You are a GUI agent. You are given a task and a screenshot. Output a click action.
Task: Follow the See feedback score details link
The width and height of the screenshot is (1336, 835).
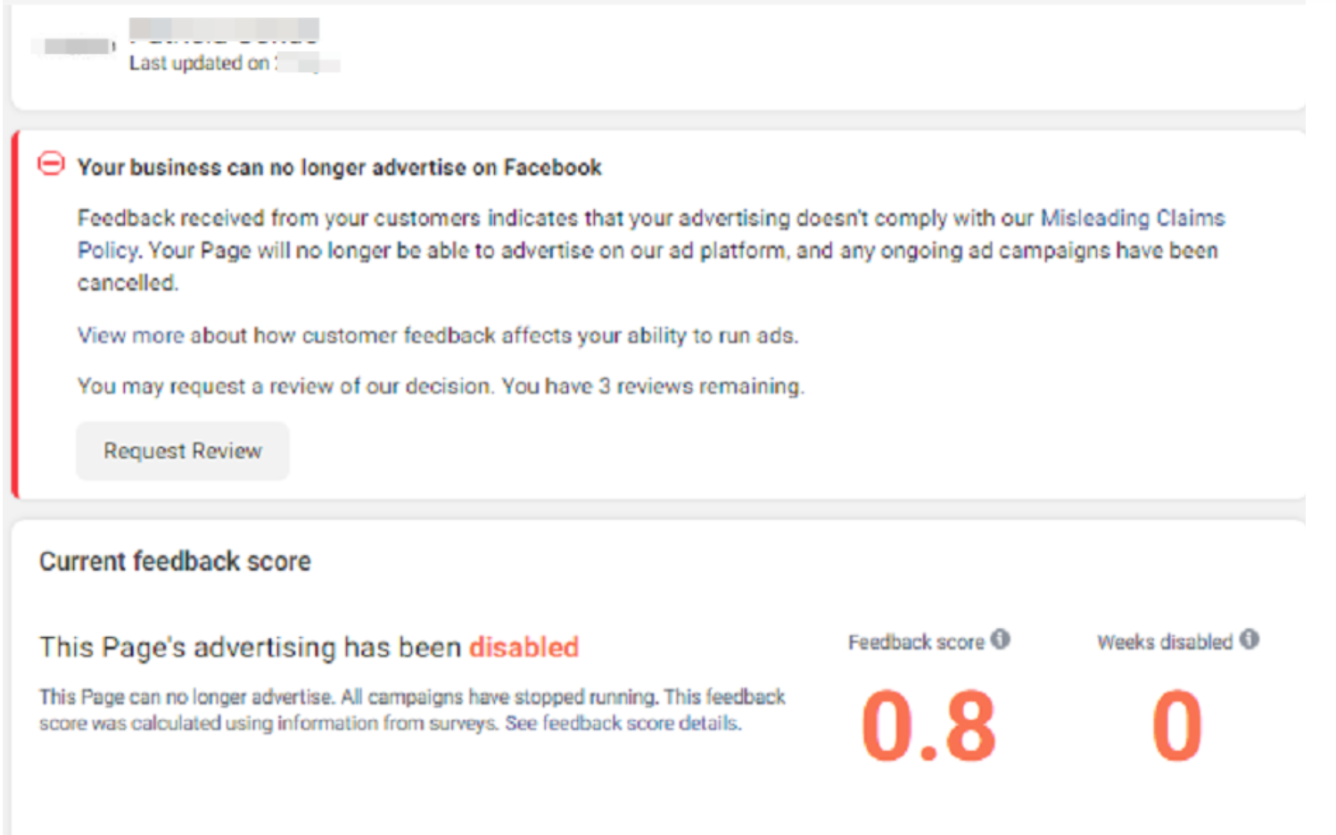click(623, 723)
